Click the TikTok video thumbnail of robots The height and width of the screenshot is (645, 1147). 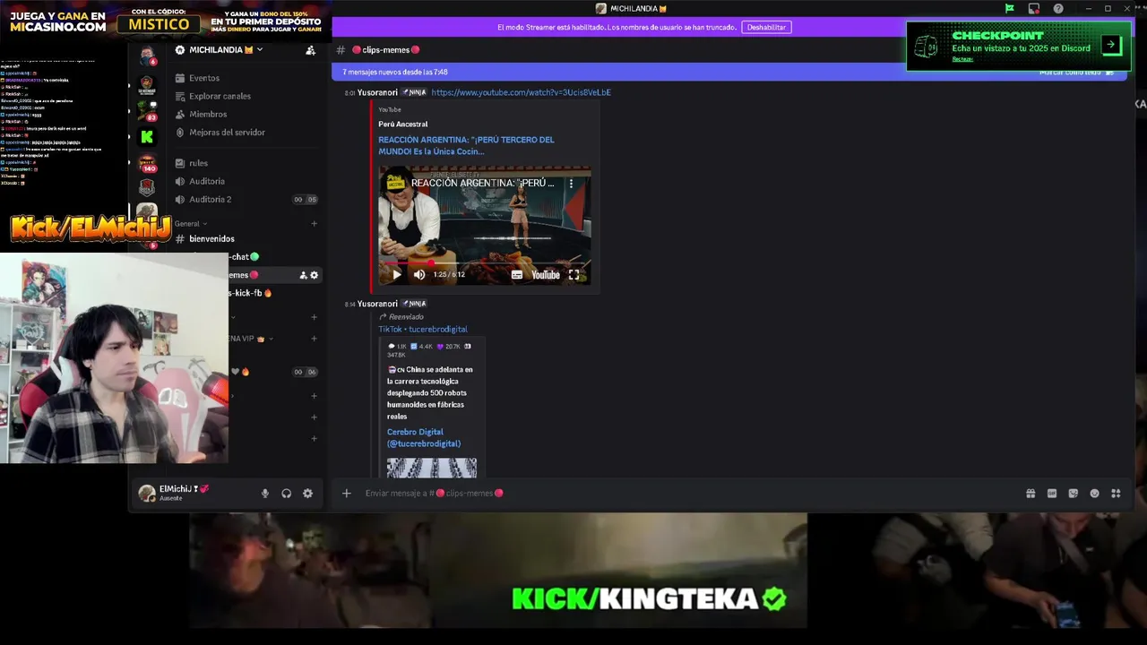pyautogui.click(x=432, y=468)
